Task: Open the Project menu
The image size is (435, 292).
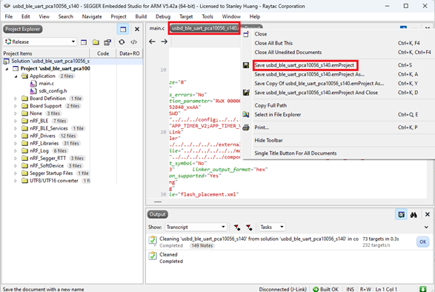Action: click(x=119, y=16)
